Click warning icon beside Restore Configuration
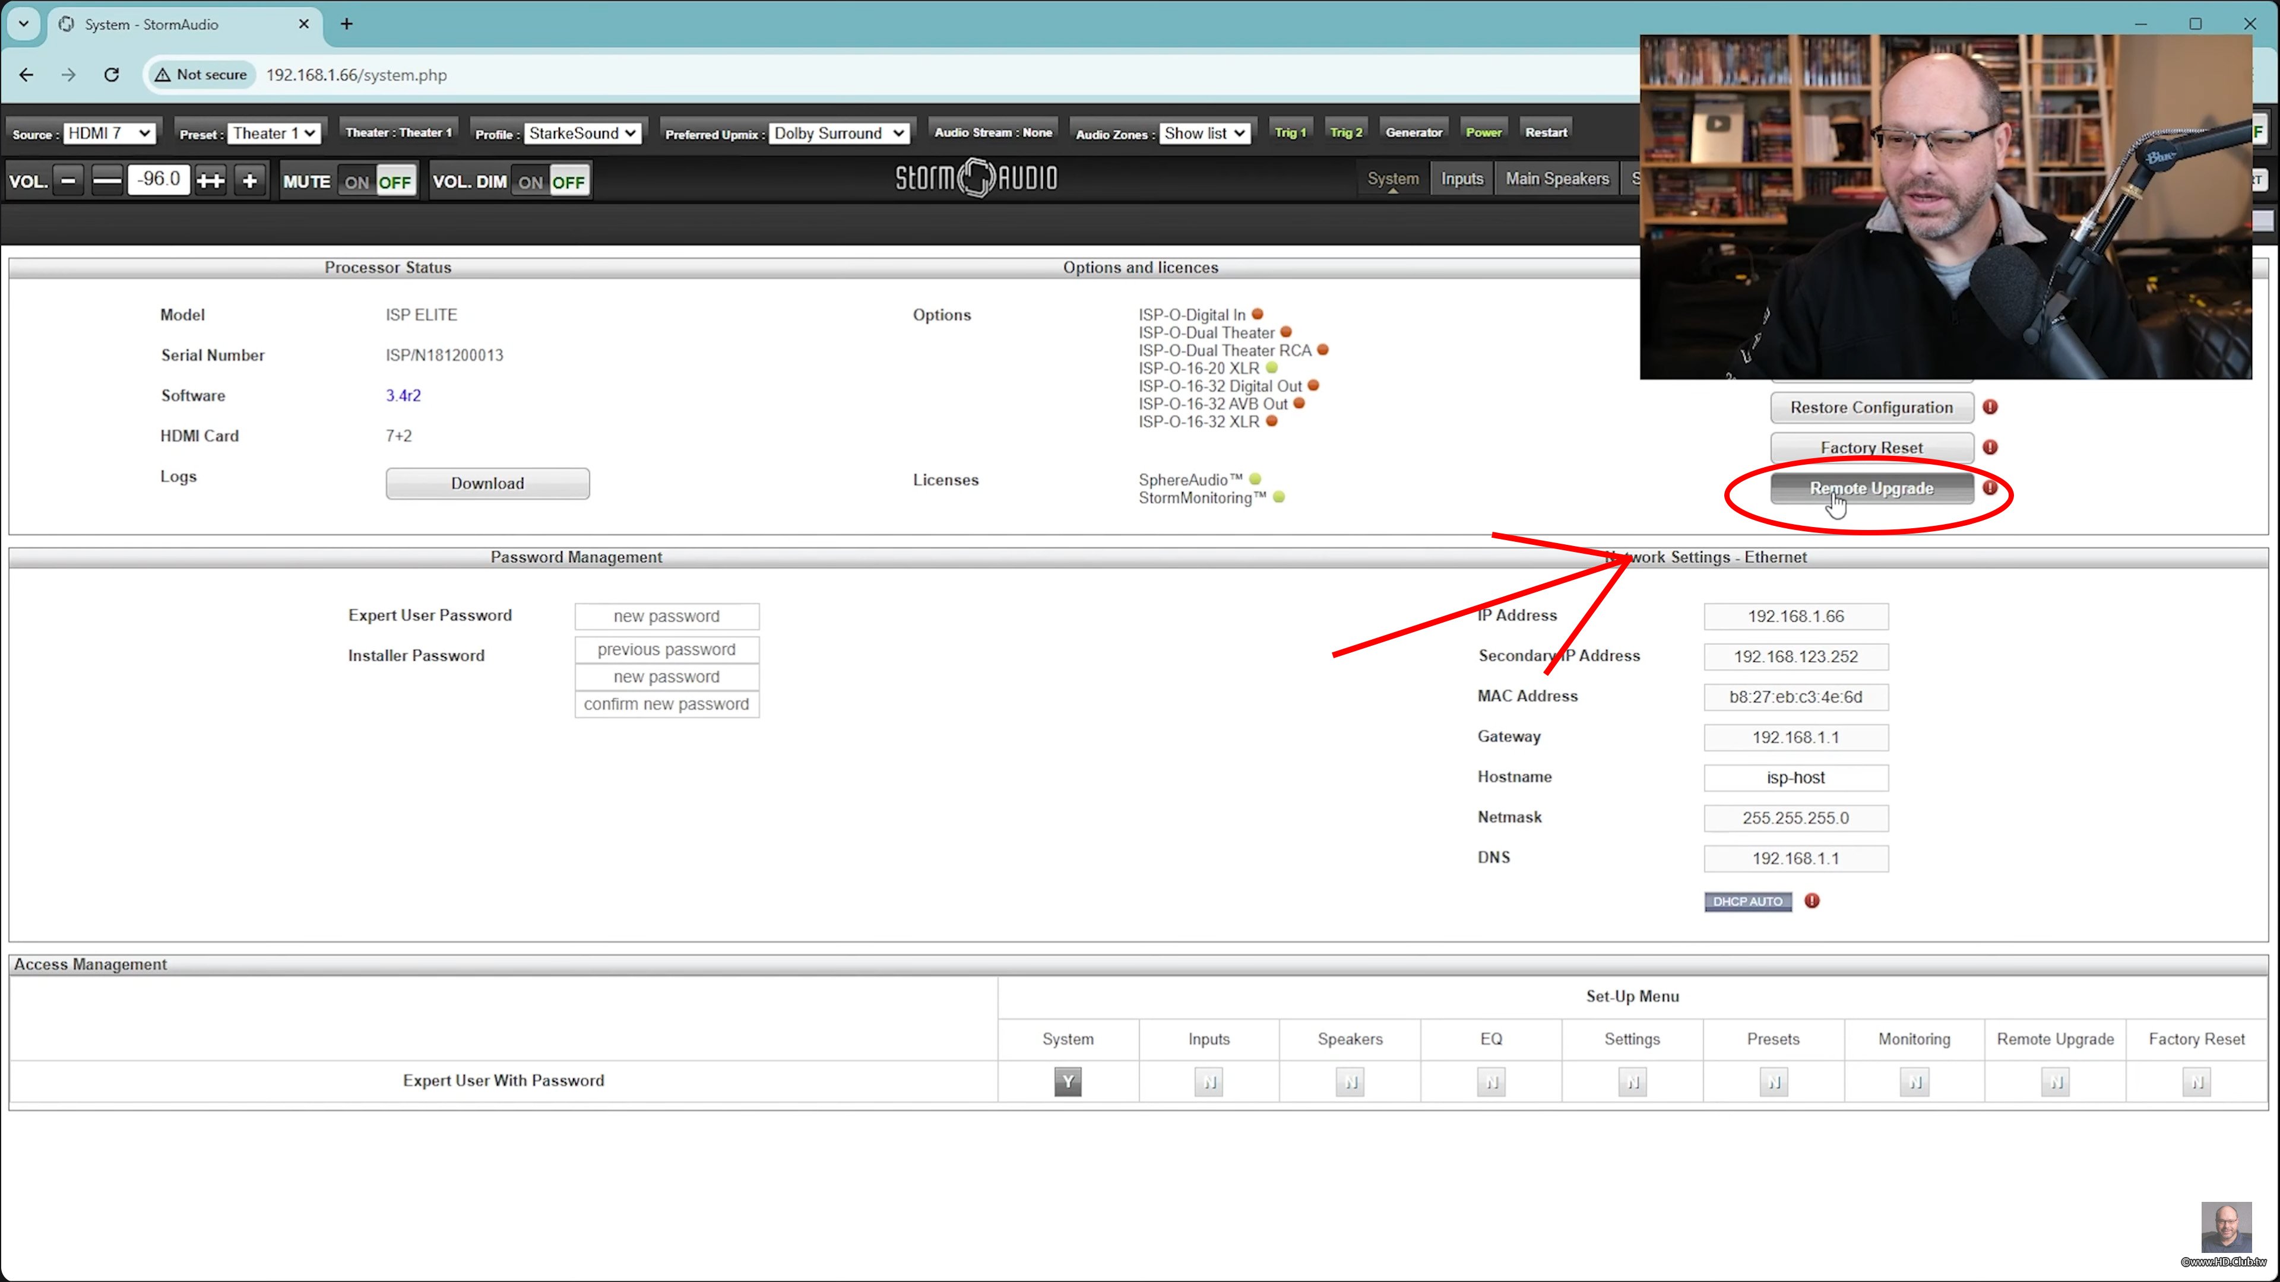The height and width of the screenshot is (1282, 2280). click(1990, 407)
